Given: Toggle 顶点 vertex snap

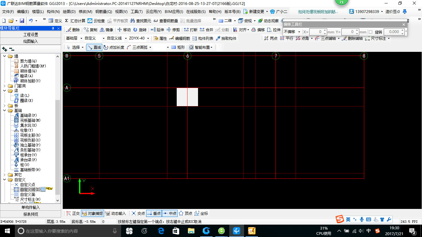Looking at the screenshot, I should tap(185, 213).
